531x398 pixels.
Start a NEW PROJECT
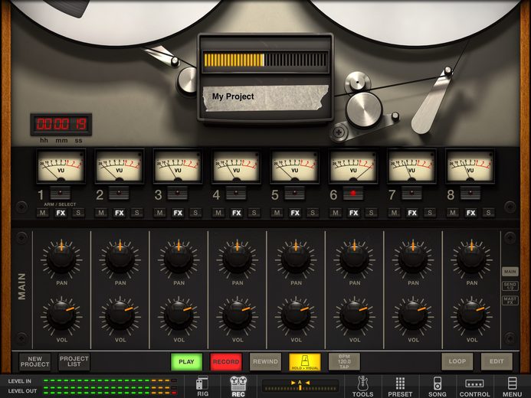pos(35,362)
